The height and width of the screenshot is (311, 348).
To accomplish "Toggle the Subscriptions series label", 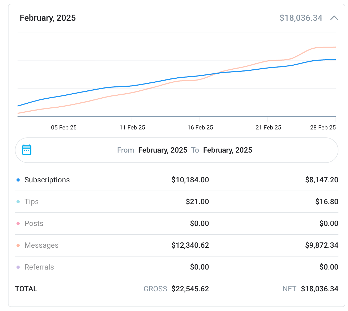I will coord(47,180).
